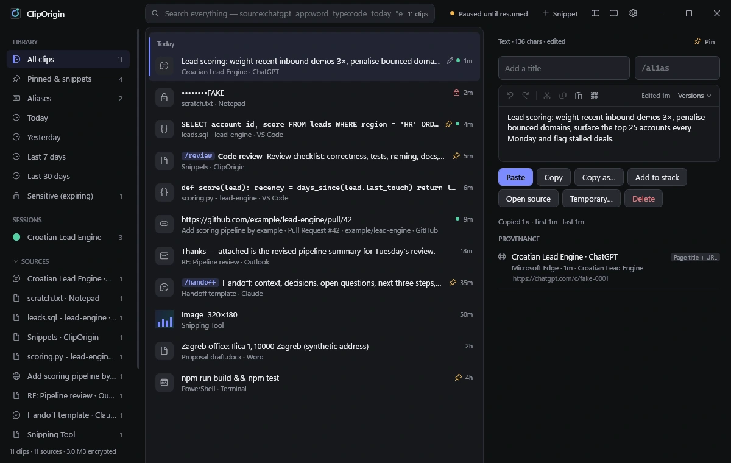Viewport: 731px width, 463px height.
Task: Click the code braces icon for scoring.py clip
Action: coord(164,193)
